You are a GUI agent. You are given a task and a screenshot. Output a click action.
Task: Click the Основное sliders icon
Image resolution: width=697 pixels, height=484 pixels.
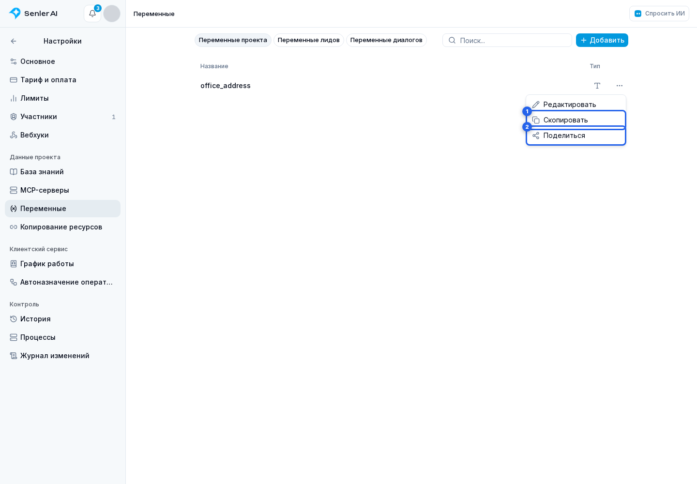pyautogui.click(x=14, y=61)
